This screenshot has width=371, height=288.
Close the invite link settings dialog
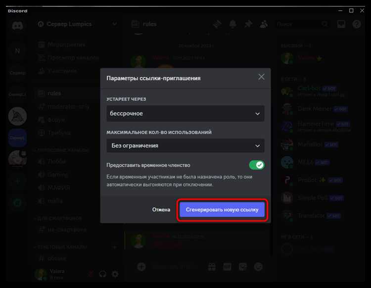pyautogui.click(x=261, y=77)
